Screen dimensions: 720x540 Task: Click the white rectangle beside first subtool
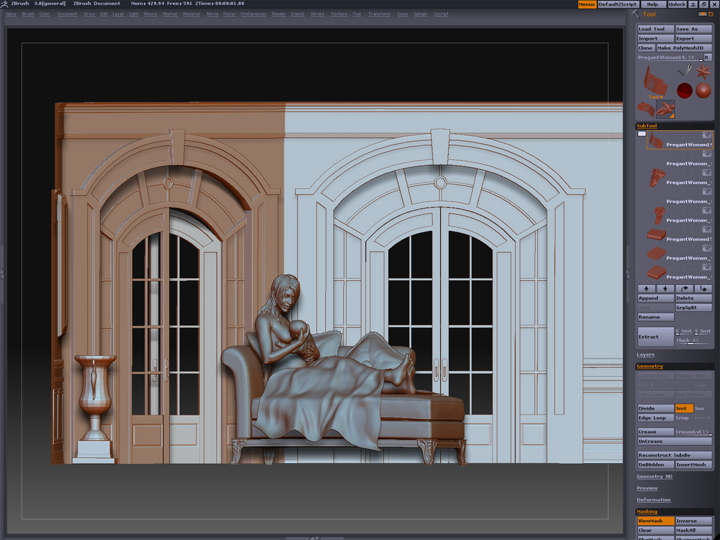pyautogui.click(x=642, y=134)
